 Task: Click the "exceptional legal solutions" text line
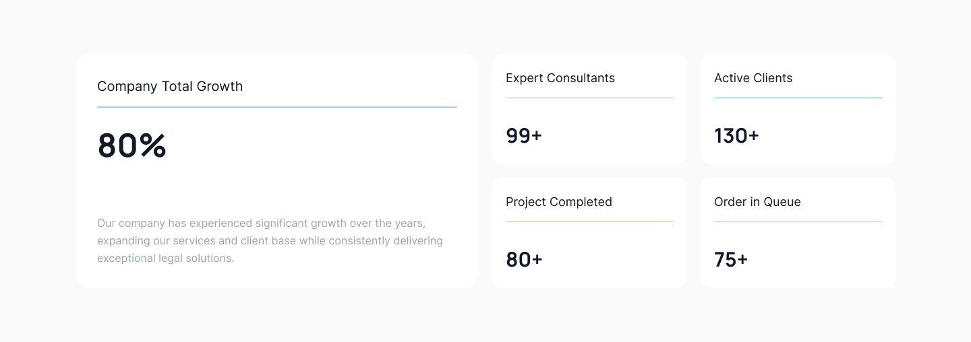point(165,258)
